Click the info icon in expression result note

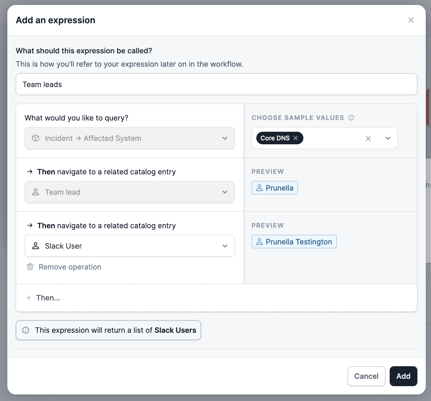tap(26, 330)
